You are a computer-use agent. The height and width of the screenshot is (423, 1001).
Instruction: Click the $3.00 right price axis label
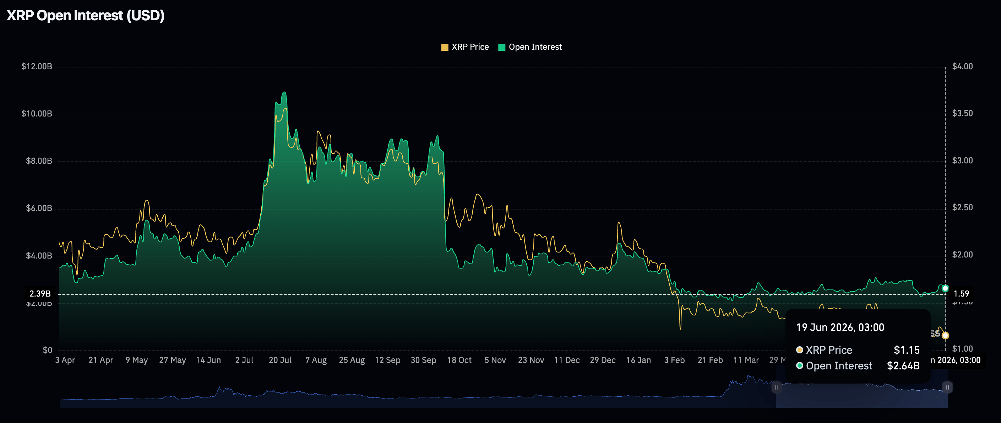[x=962, y=161]
